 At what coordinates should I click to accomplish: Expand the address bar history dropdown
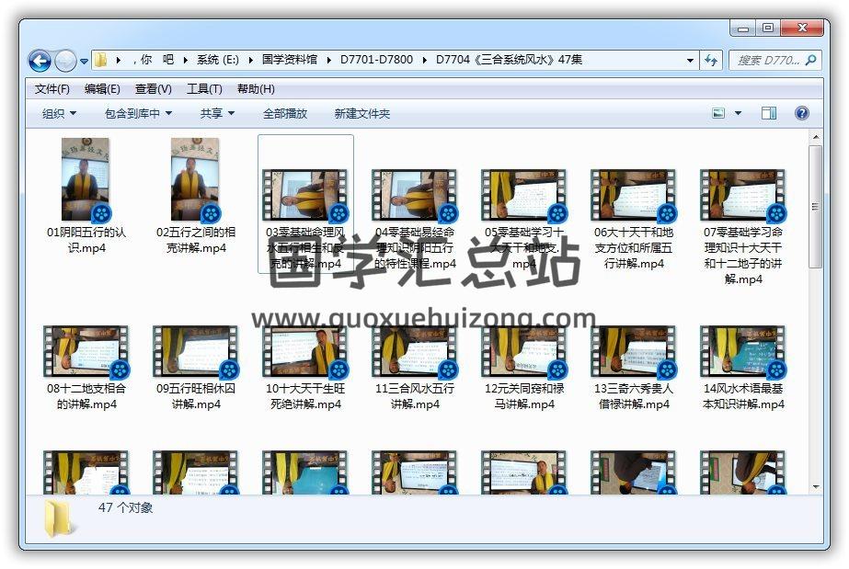click(690, 60)
